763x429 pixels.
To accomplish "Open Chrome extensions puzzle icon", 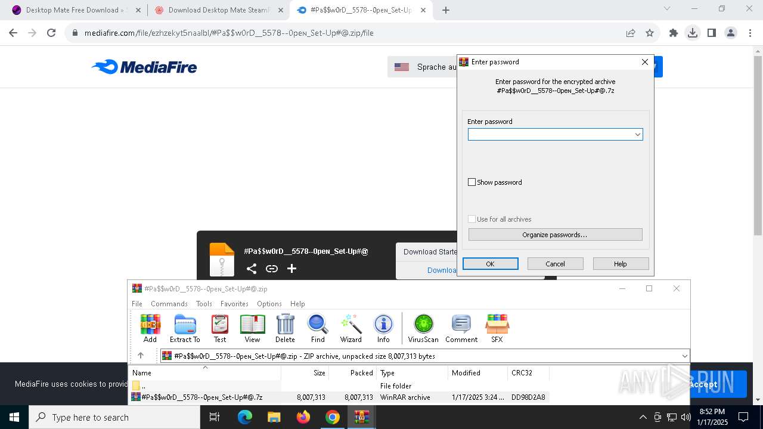I will pos(673,33).
